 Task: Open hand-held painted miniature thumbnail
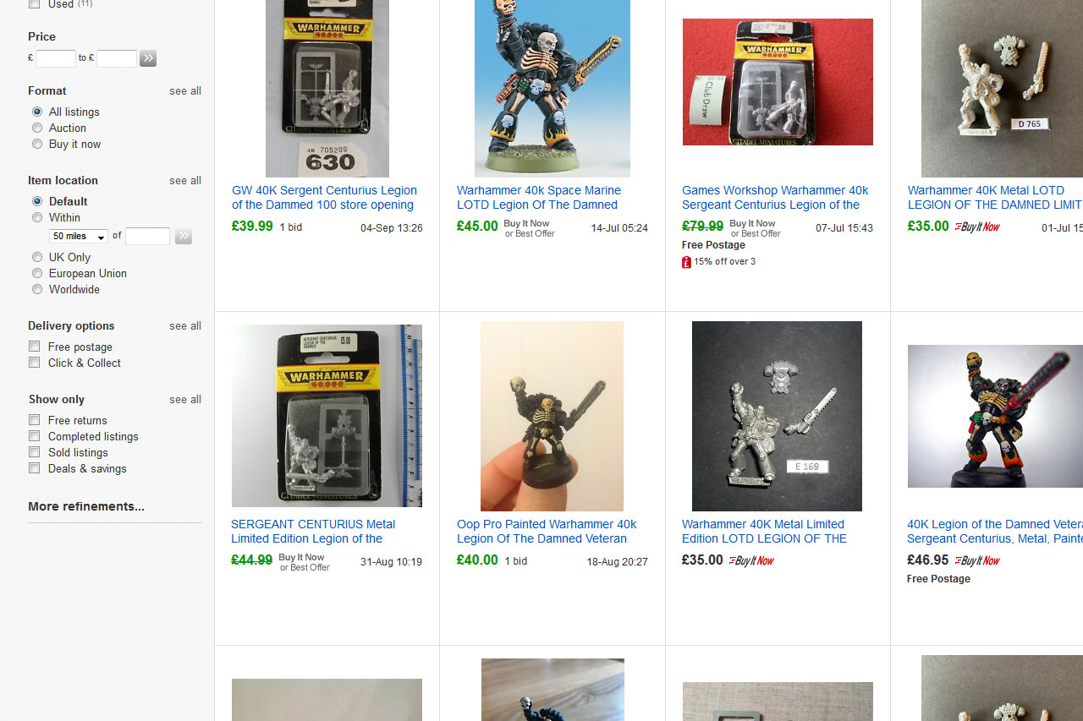point(552,416)
